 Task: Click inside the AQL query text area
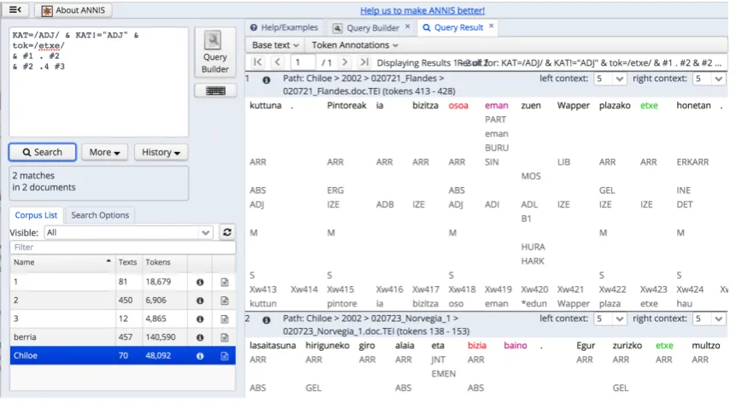pyautogui.click(x=98, y=82)
